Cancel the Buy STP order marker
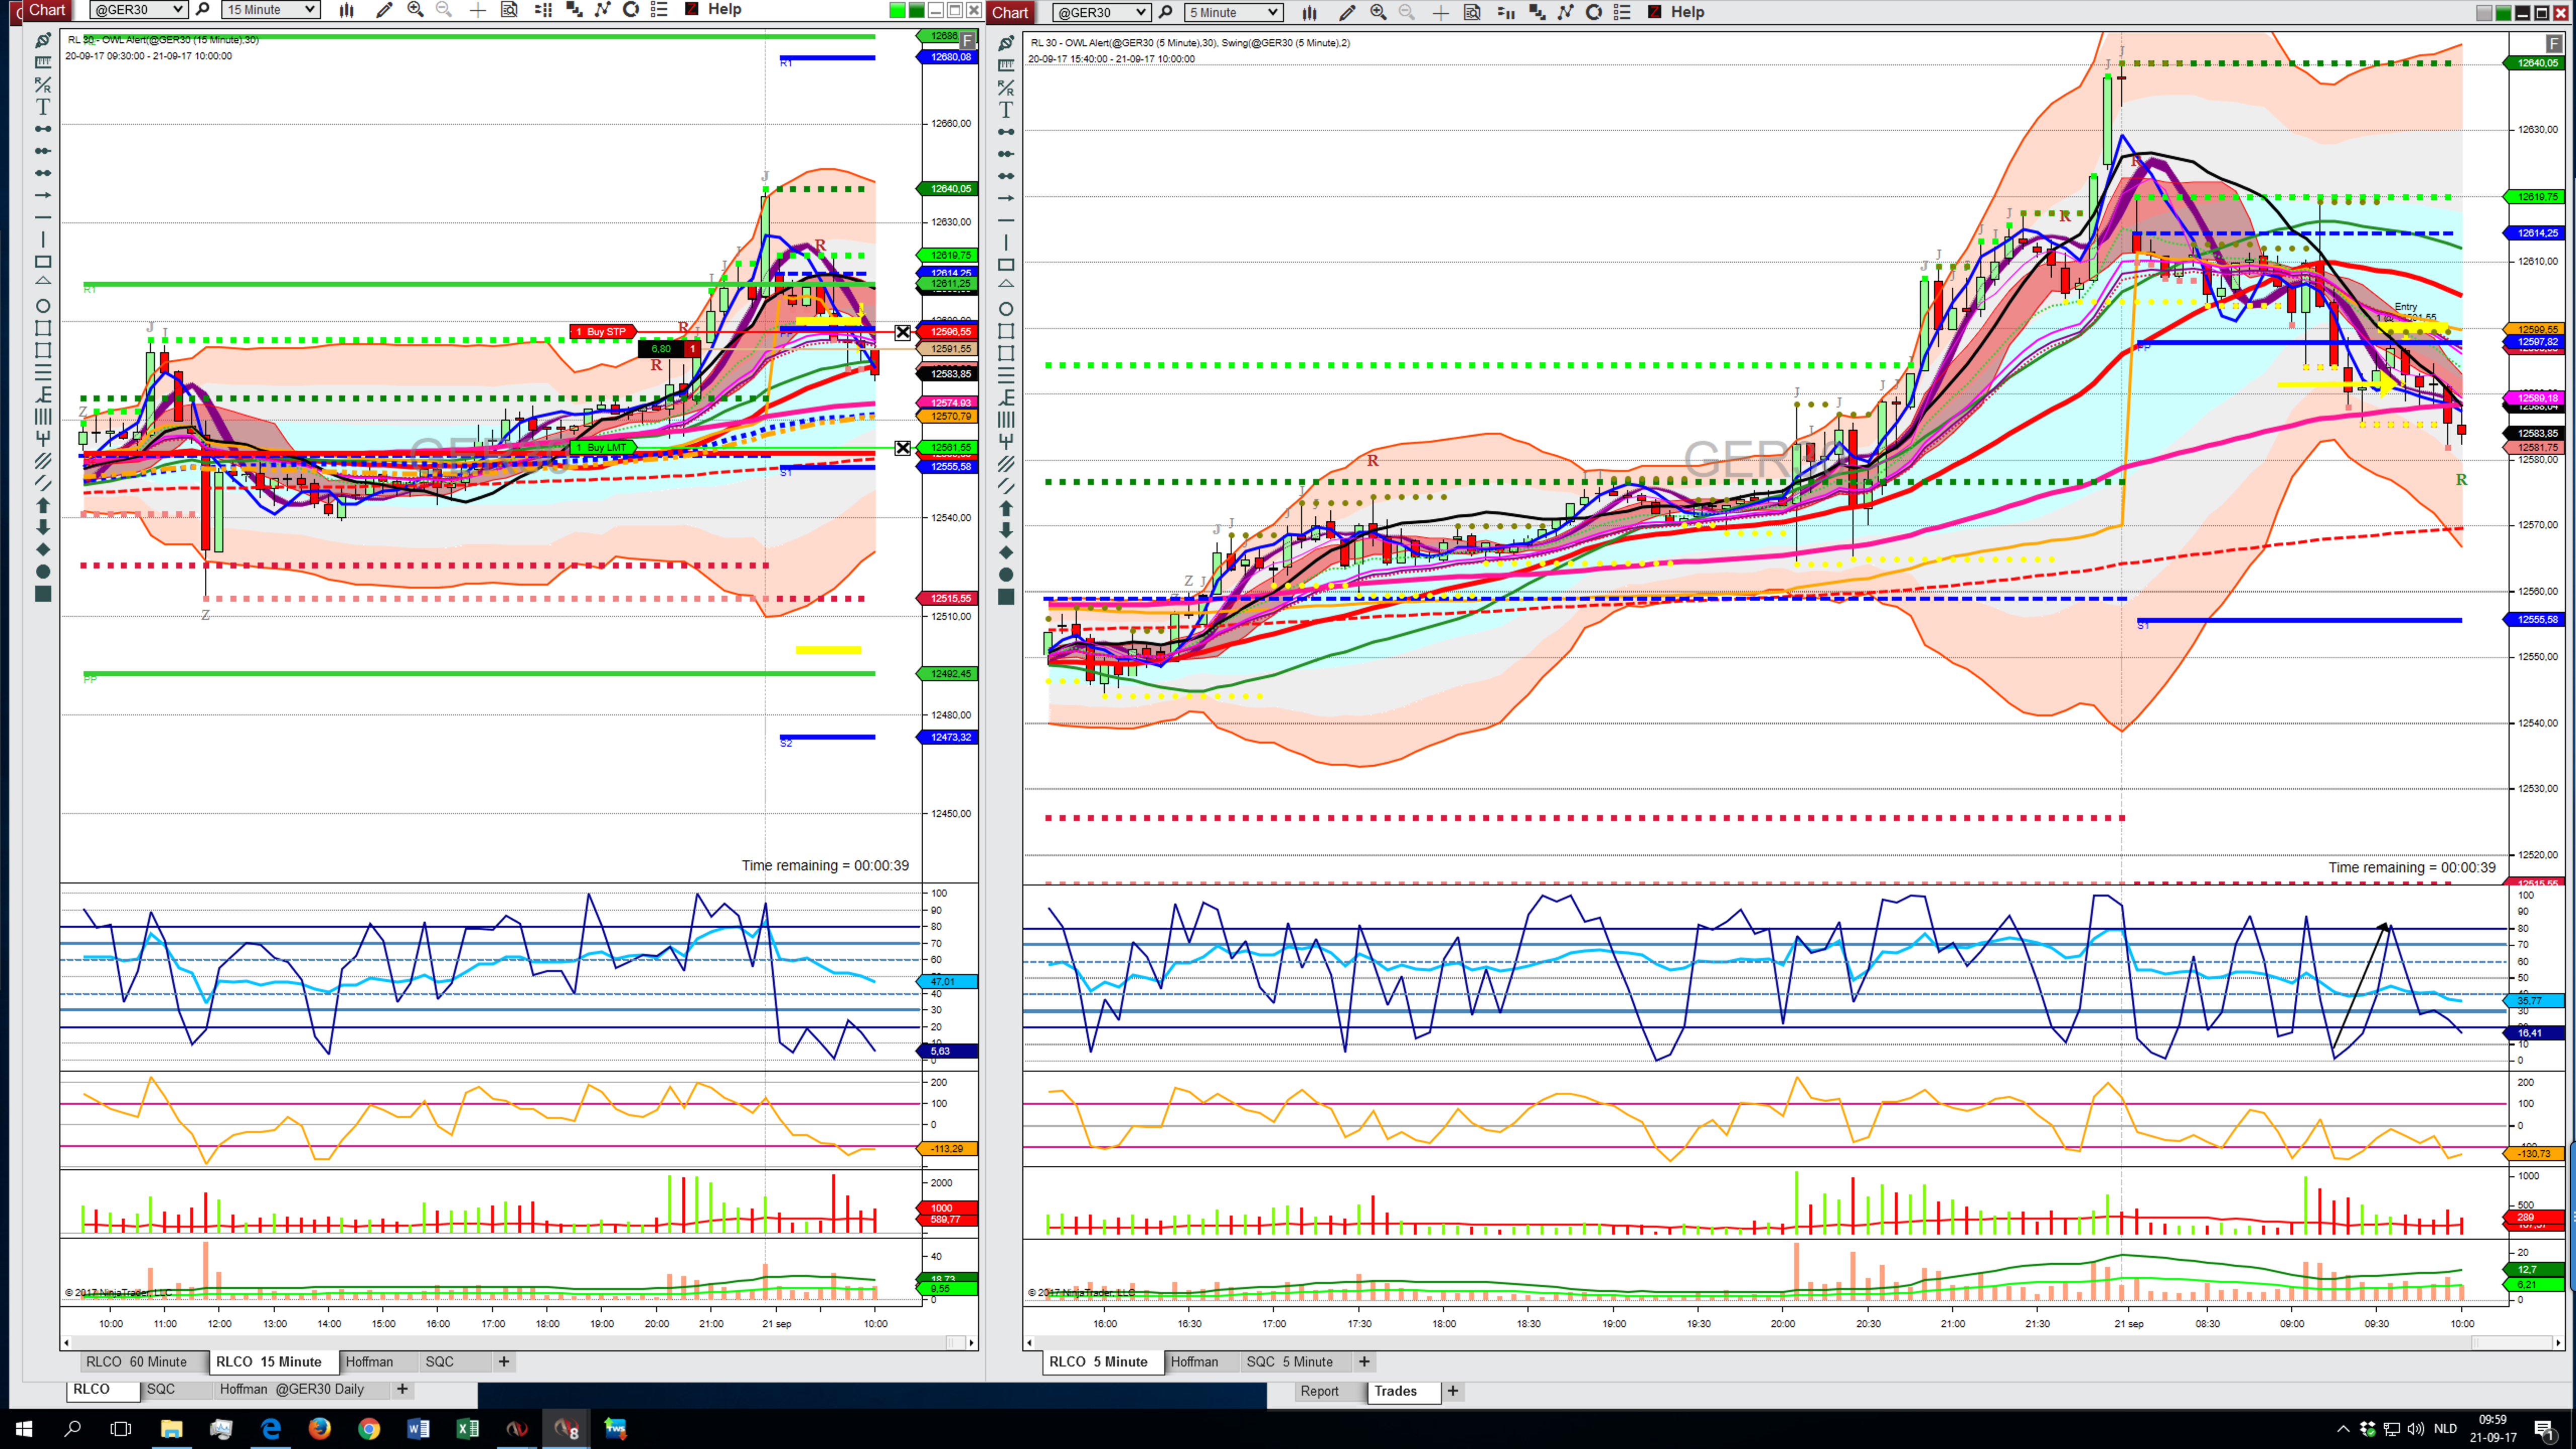The height and width of the screenshot is (1449, 2576). [x=902, y=332]
